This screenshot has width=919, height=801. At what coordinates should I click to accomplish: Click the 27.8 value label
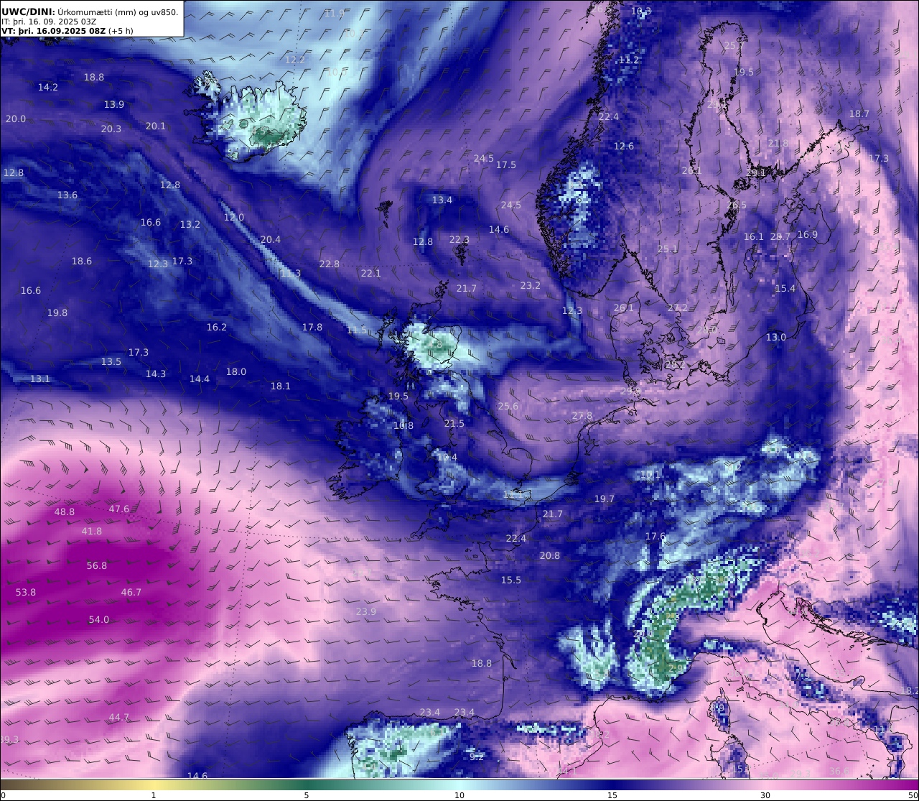click(x=582, y=416)
